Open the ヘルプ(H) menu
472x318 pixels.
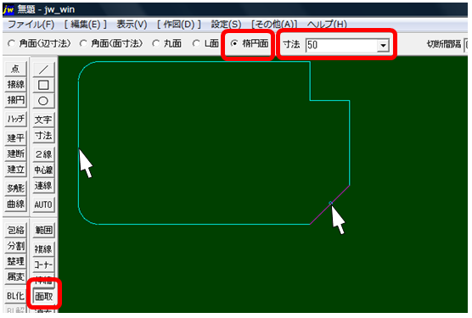click(x=327, y=25)
